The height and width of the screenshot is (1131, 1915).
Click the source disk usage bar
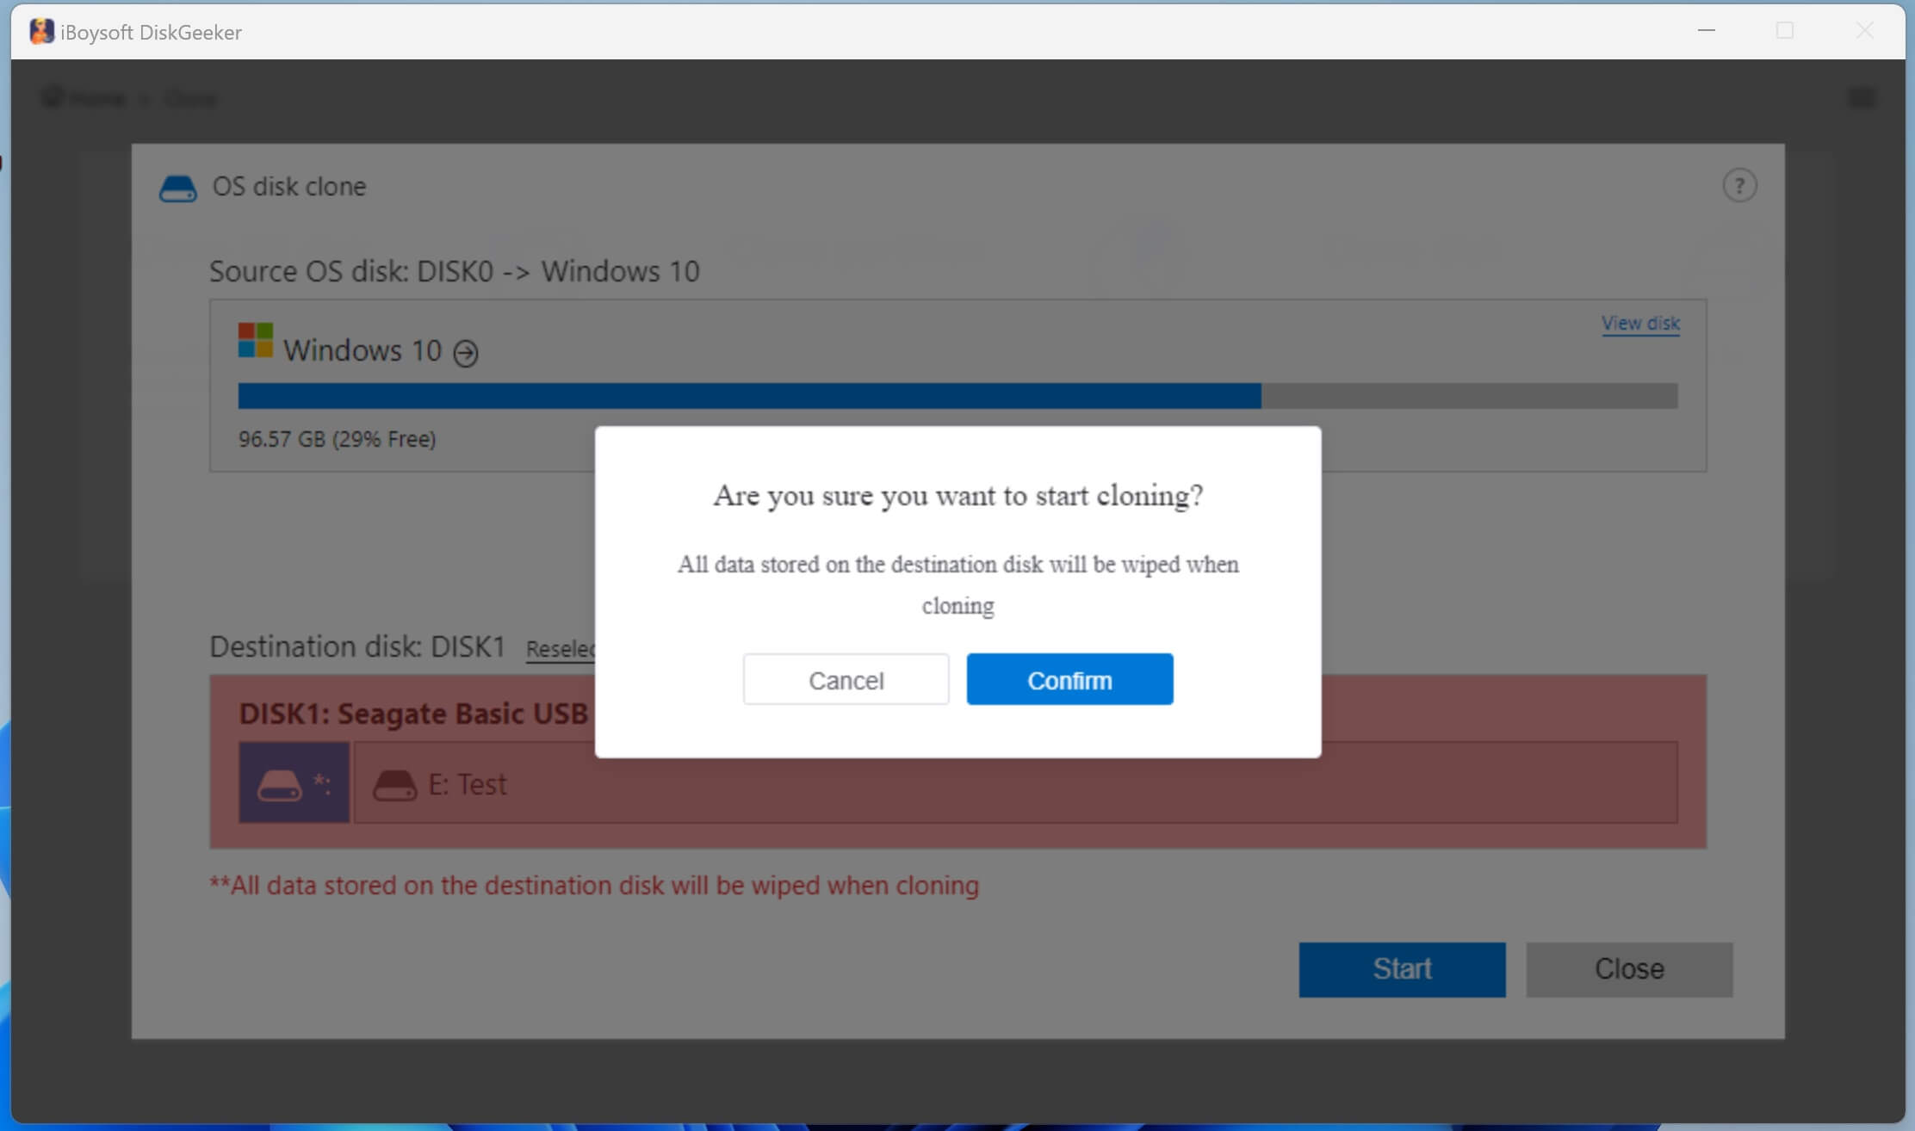957,396
